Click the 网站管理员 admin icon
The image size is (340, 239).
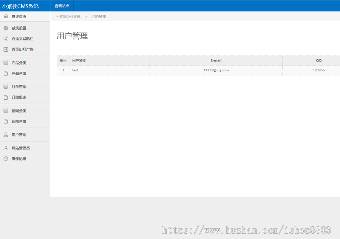pyautogui.click(x=6, y=148)
